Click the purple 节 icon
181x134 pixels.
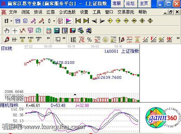(x=30, y=31)
